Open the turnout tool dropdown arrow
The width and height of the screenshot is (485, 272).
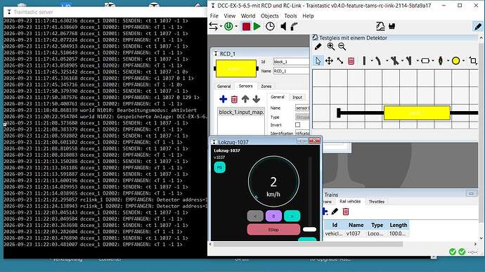[x=418, y=60]
